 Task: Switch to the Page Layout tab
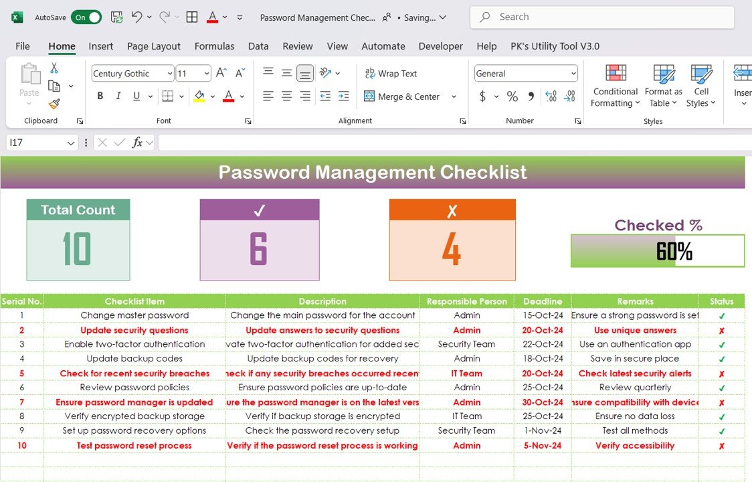[x=153, y=46]
